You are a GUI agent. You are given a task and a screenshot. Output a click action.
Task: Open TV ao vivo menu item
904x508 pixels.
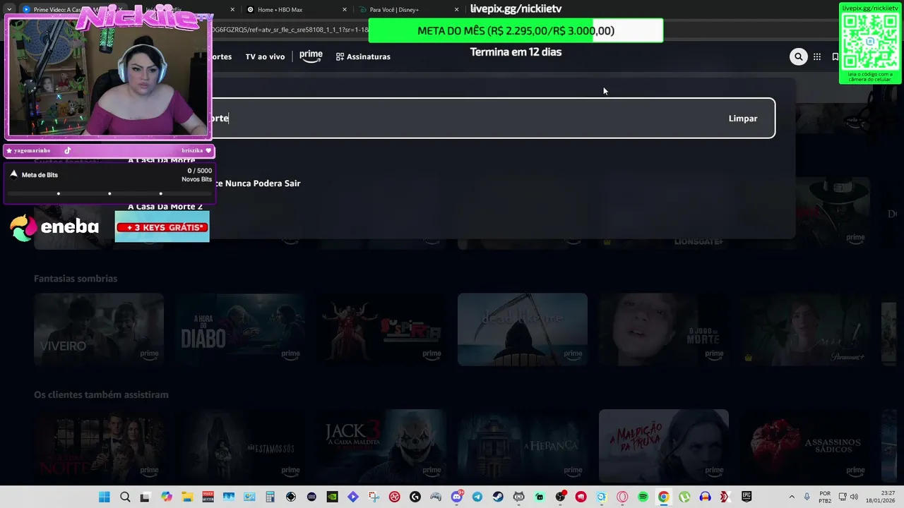click(265, 56)
